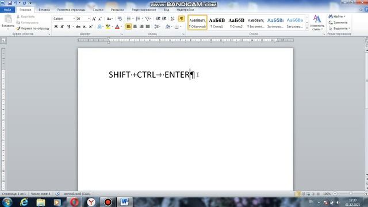Click the Redo icon in quick access toolbar
The width and height of the screenshot is (368, 207).
coord(24,3)
